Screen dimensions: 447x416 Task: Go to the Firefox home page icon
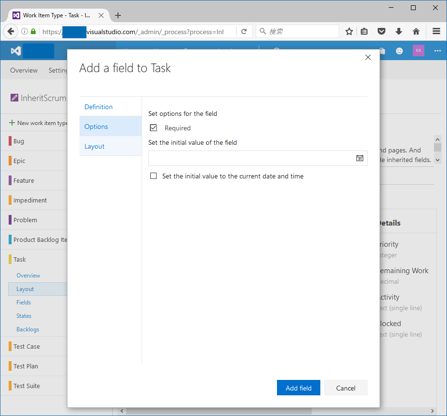(416, 31)
